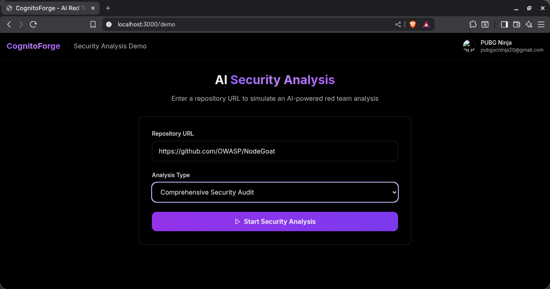This screenshot has width=550, height=289.
Task: Click the red team analysis description text
Action: coord(275,98)
